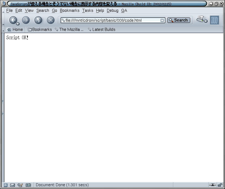Screen dimensions: 225x189
Task: Click the online/offline connection status icon
Action: point(212,185)
